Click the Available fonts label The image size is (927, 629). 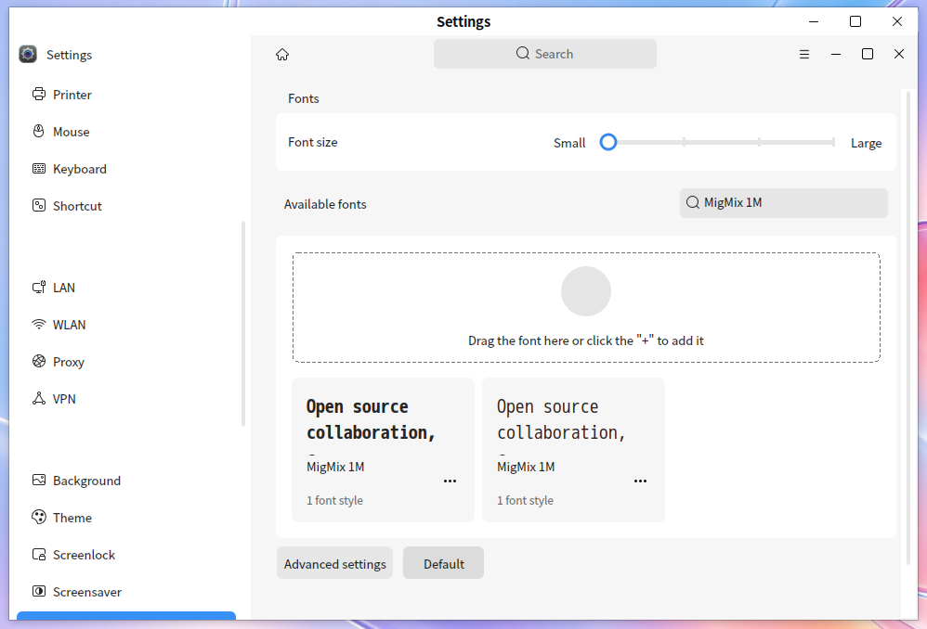[x=325, y=204]
